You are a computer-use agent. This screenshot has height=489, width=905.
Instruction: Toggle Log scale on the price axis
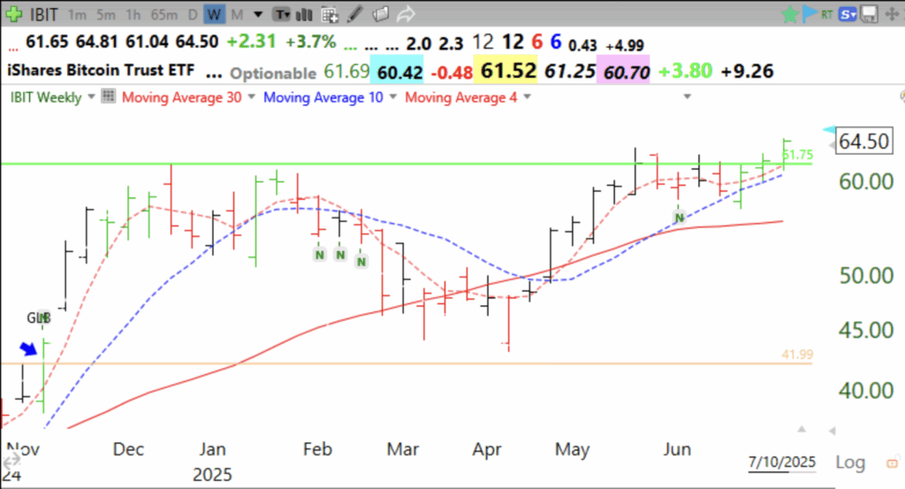point(850,462)
